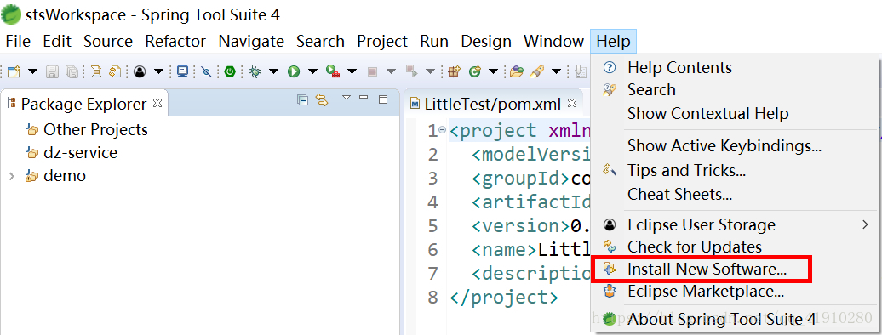Close the LittleTest/pom.xml editor tab
This screenshot has width=882, height=335.
572,103
